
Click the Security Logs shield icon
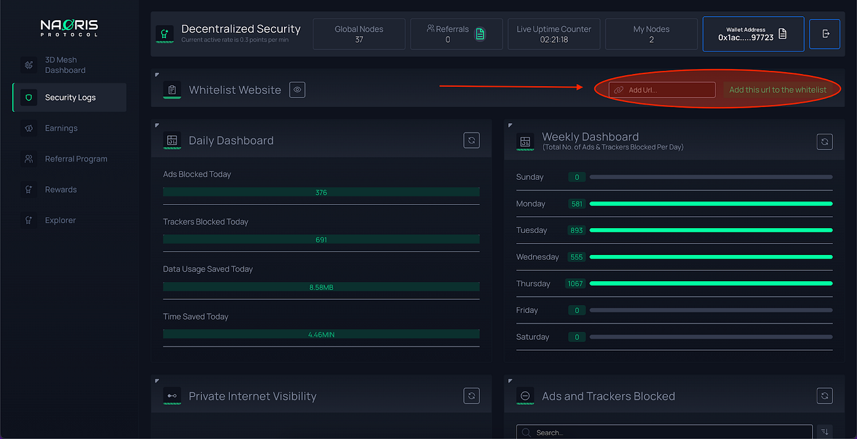point(29,97)
